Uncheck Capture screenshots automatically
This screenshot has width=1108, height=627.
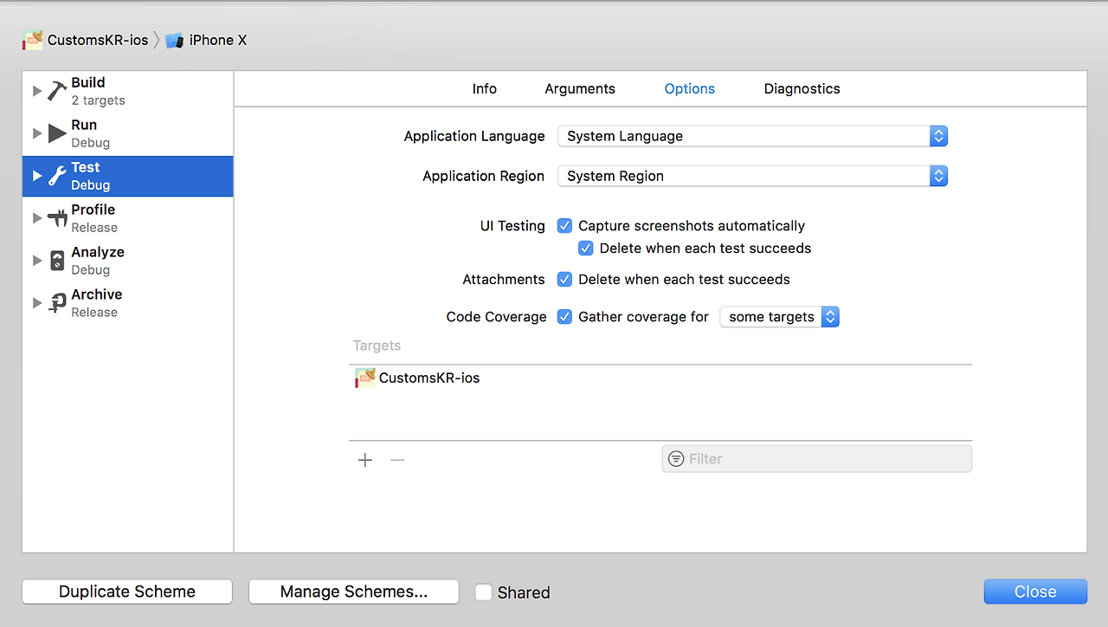click(564, 226)
